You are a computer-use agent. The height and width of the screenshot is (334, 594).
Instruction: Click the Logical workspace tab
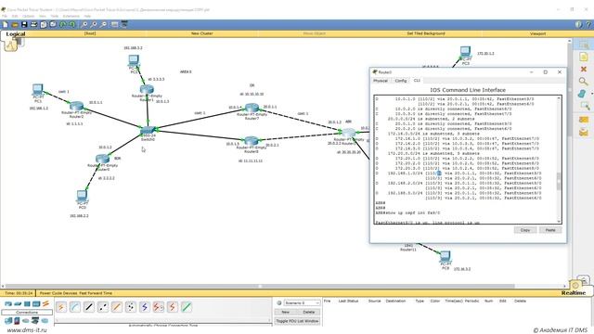click(16, 34)
